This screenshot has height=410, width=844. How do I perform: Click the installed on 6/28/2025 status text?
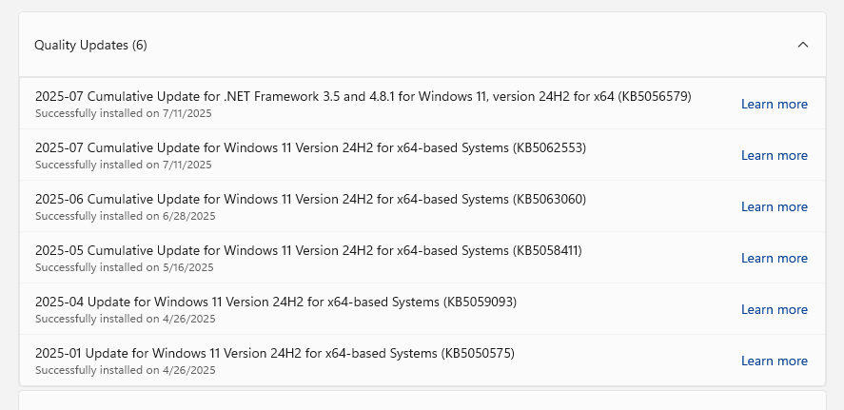pyautogui.click(x=125, y=216)
